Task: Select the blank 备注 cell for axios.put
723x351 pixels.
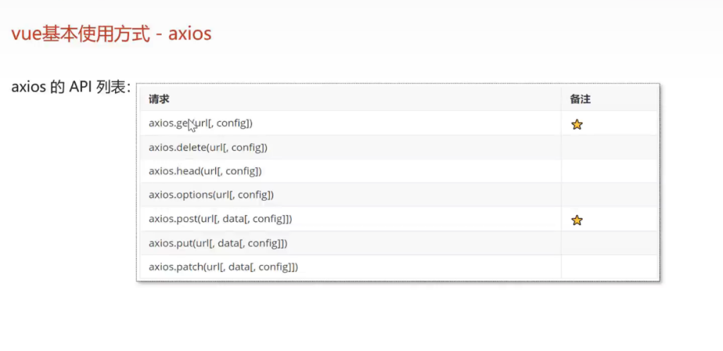Action: [609, 243]
